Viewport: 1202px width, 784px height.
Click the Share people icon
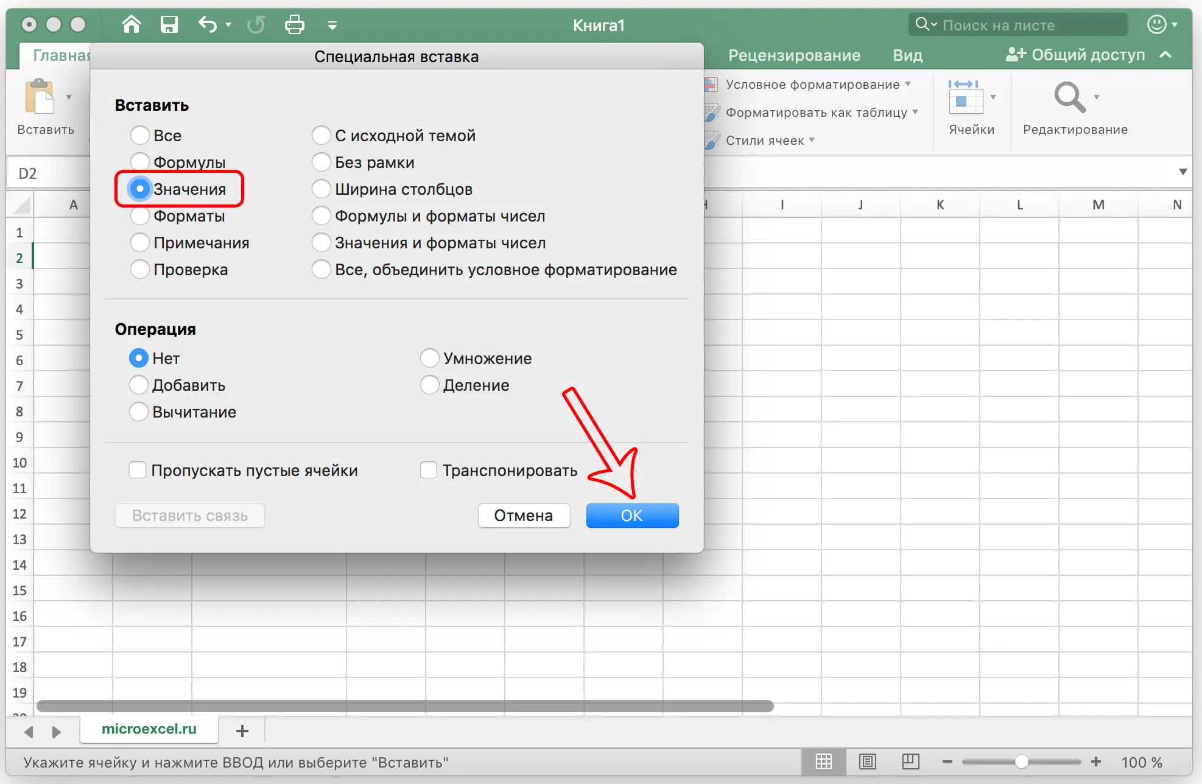[x=1015, y=54]
